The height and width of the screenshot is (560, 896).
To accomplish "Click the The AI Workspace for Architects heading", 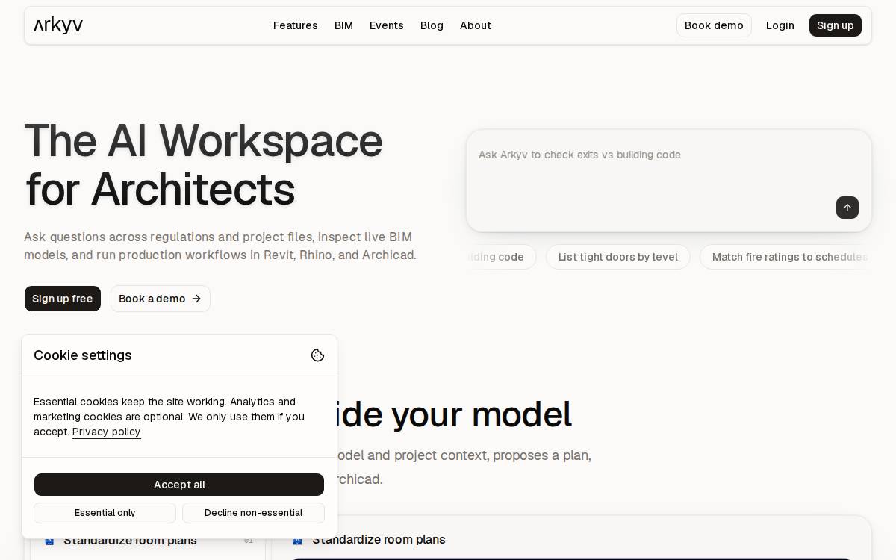I will tap(204, 164).
